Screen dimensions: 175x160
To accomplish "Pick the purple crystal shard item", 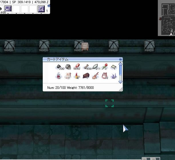I will click(114, 76).
